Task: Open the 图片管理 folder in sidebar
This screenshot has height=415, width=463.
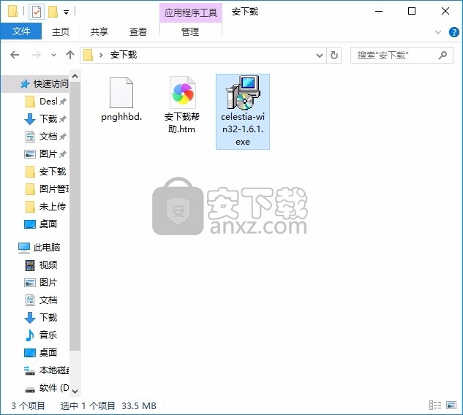Action: (x=46, y=189)
